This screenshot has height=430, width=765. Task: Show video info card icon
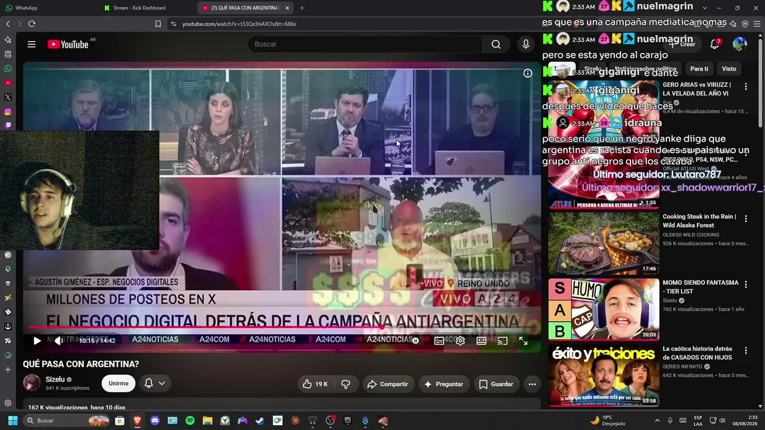click(528, 73)
